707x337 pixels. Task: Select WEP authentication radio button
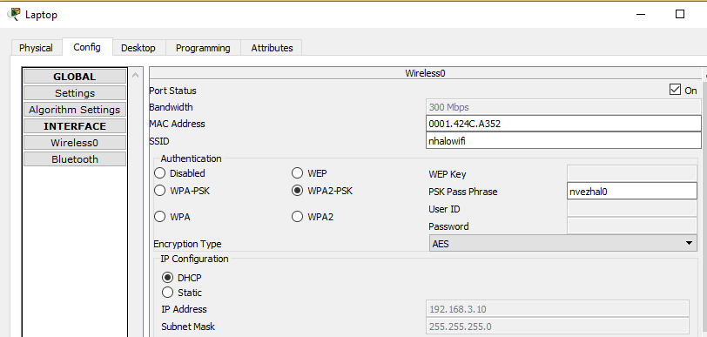[x=297, y=173]
